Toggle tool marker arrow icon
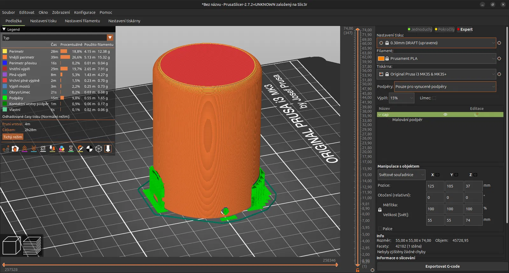The width and height of the screenshot is (509, 273). [108, 149]
